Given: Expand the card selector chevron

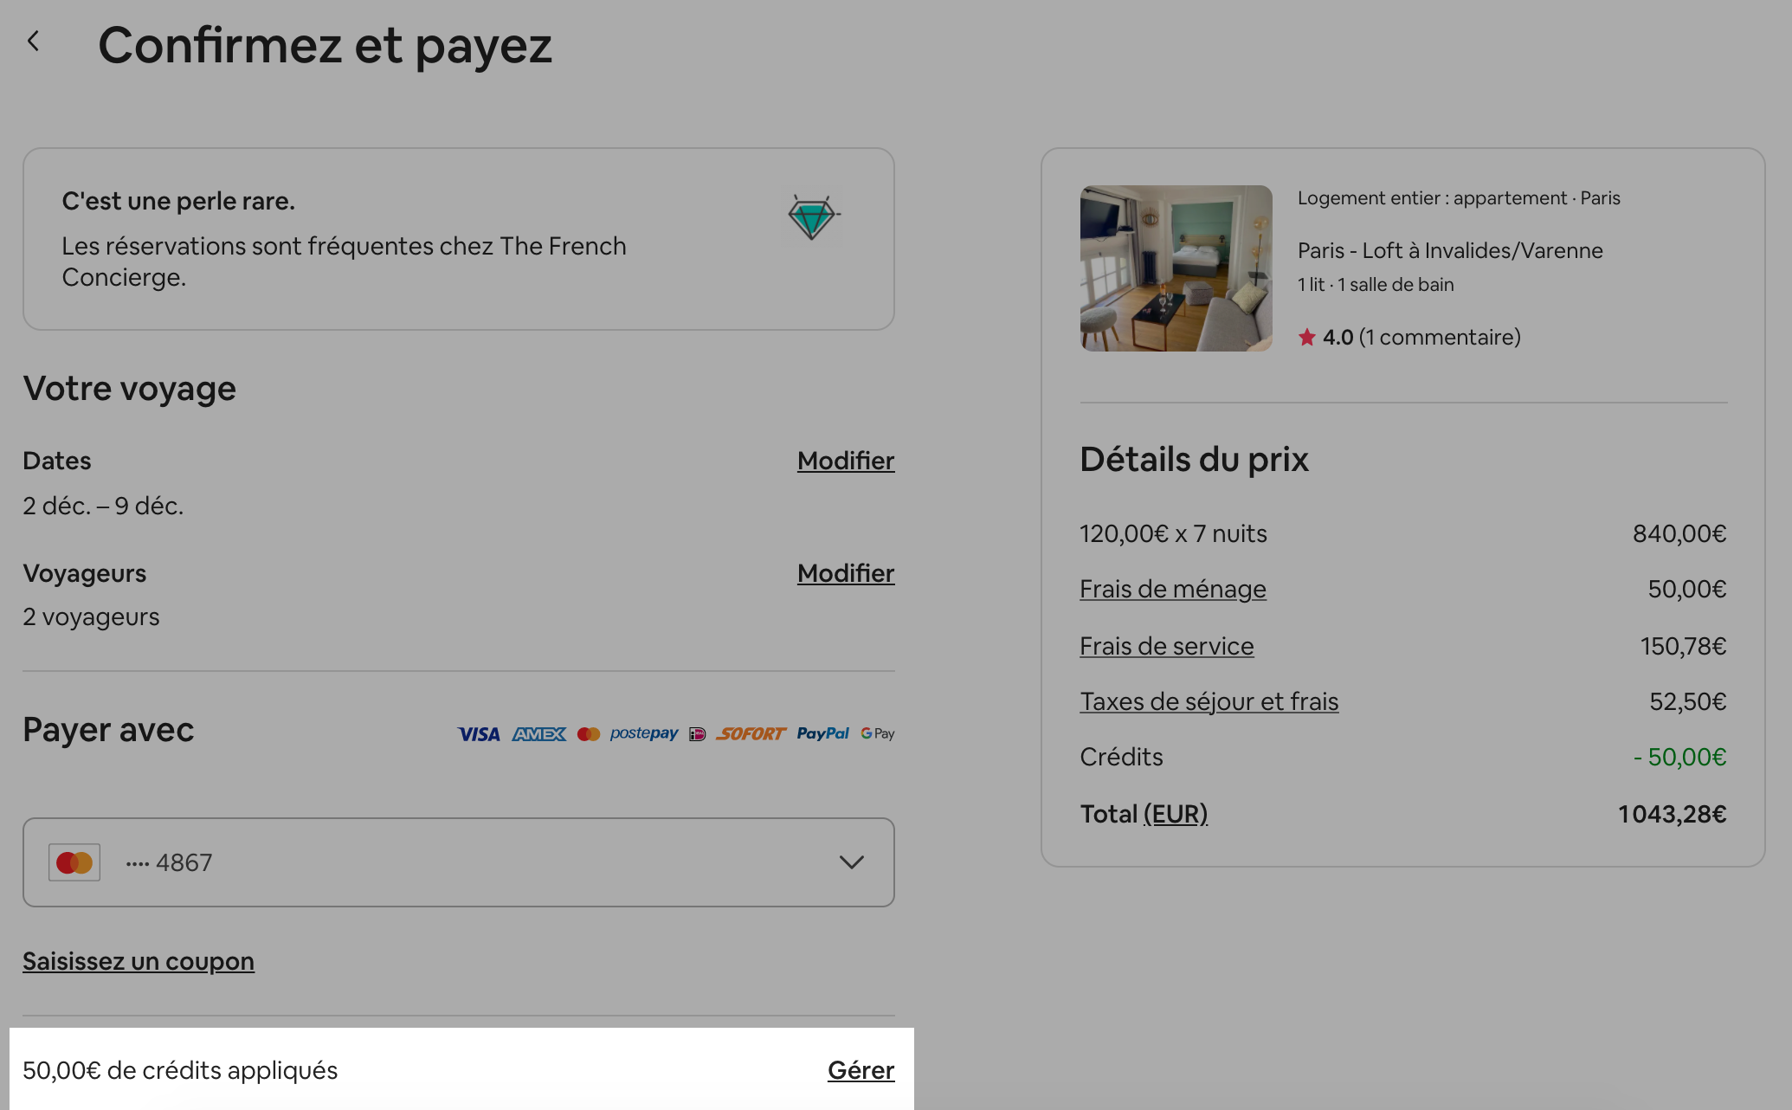Looking at the screenshot, I should click(x=852, y=862).
